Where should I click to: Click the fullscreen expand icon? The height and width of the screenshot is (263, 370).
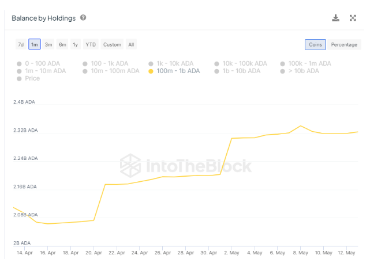click(x=353, y=18)
